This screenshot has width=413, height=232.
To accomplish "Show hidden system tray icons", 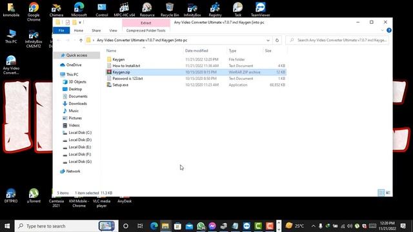I will (x=313, y=226).
